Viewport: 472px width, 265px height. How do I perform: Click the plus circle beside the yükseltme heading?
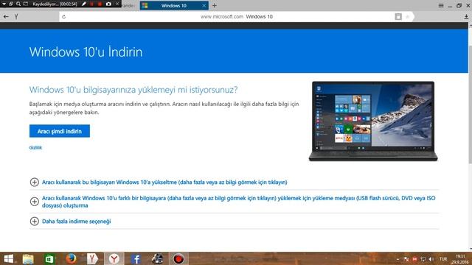[x=35, y=182]
